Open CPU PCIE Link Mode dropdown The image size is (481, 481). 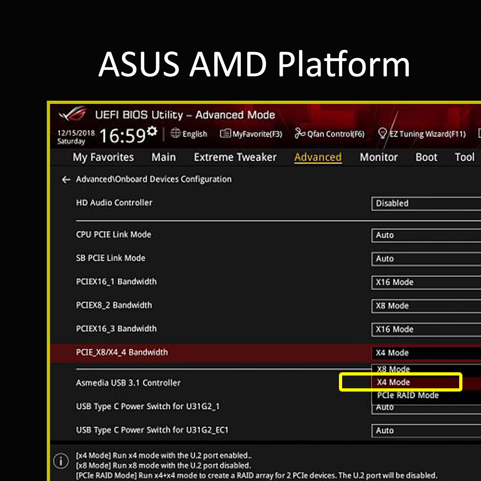point(426,235)
